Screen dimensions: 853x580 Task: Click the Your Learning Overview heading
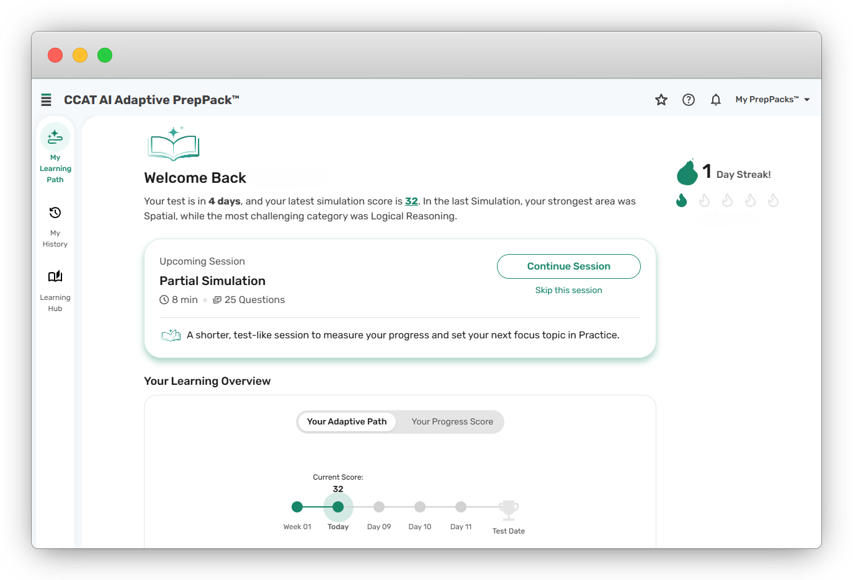click(207, 381)
